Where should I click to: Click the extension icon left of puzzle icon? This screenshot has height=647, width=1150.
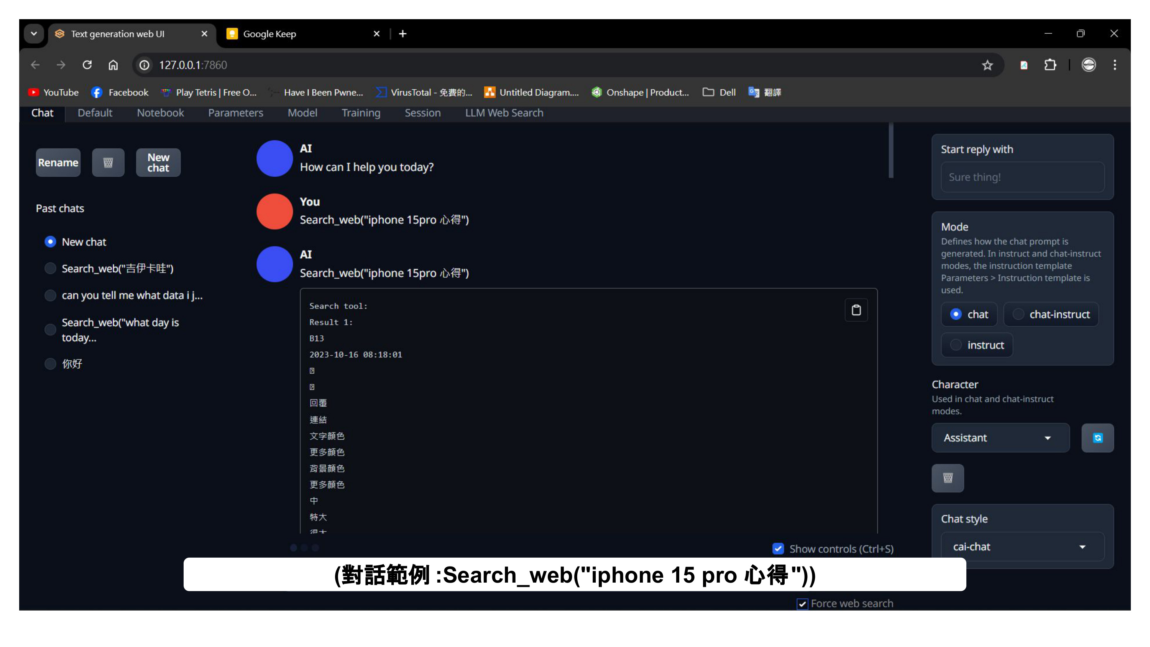point(1024,65)
